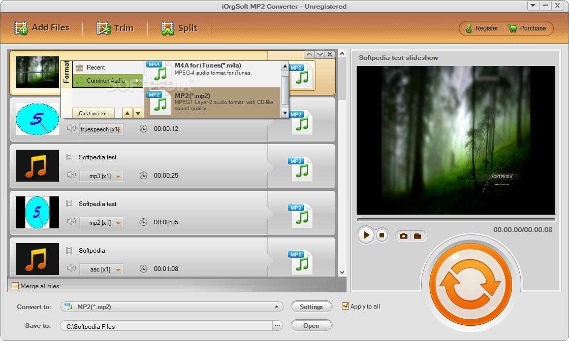Click speaker icon next to truespeech track
This screenshot has height=341, width=569.
pyautogui.click(x=71, y=128)
